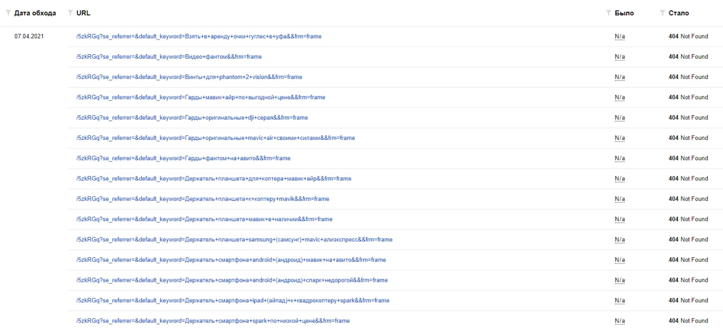The width and height of the screenshot is (723, 330).
Task: Click 404 Not Found in Гарды+фантом+на+авито row
Action: coord(688,158)
